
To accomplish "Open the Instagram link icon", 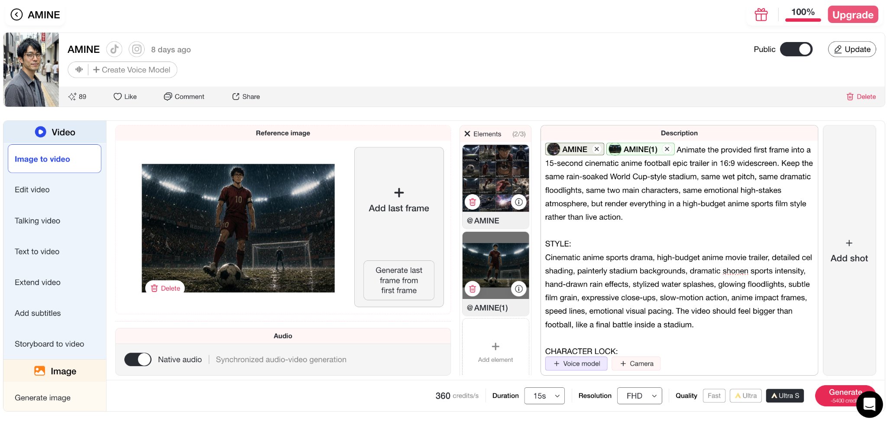I will coord(136,49).
